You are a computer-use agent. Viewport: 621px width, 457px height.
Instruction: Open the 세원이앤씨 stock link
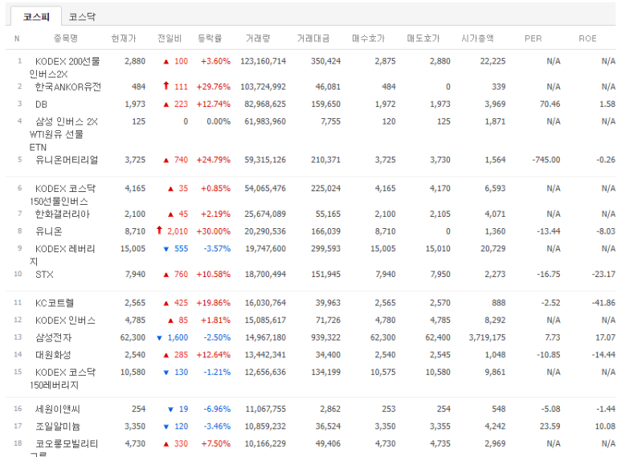(x=58, y=410)
